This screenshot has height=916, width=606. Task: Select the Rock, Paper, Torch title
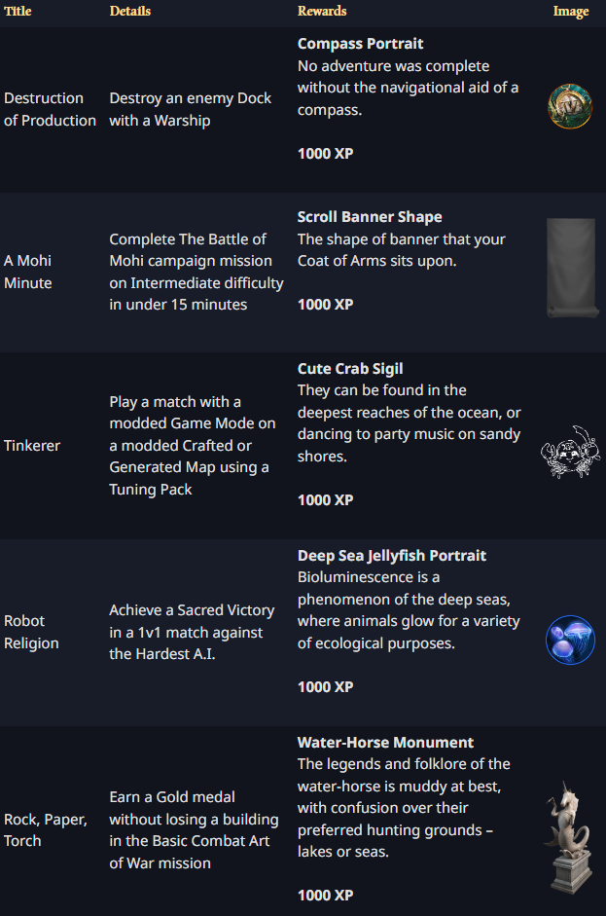[46, 829]
